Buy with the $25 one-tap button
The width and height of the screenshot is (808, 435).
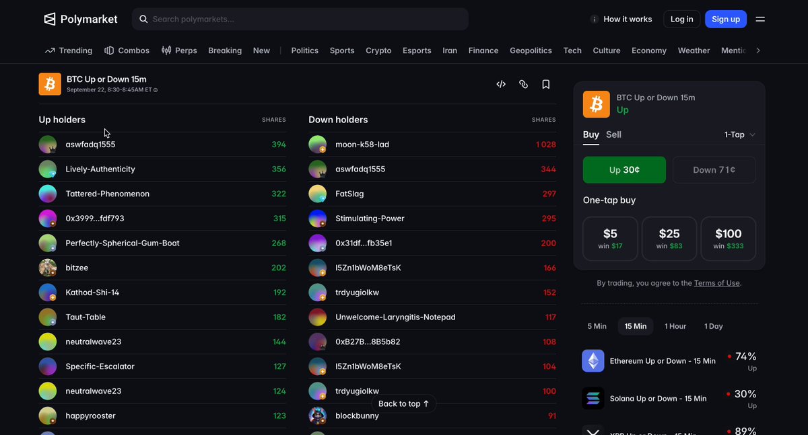tap(669, 239)
